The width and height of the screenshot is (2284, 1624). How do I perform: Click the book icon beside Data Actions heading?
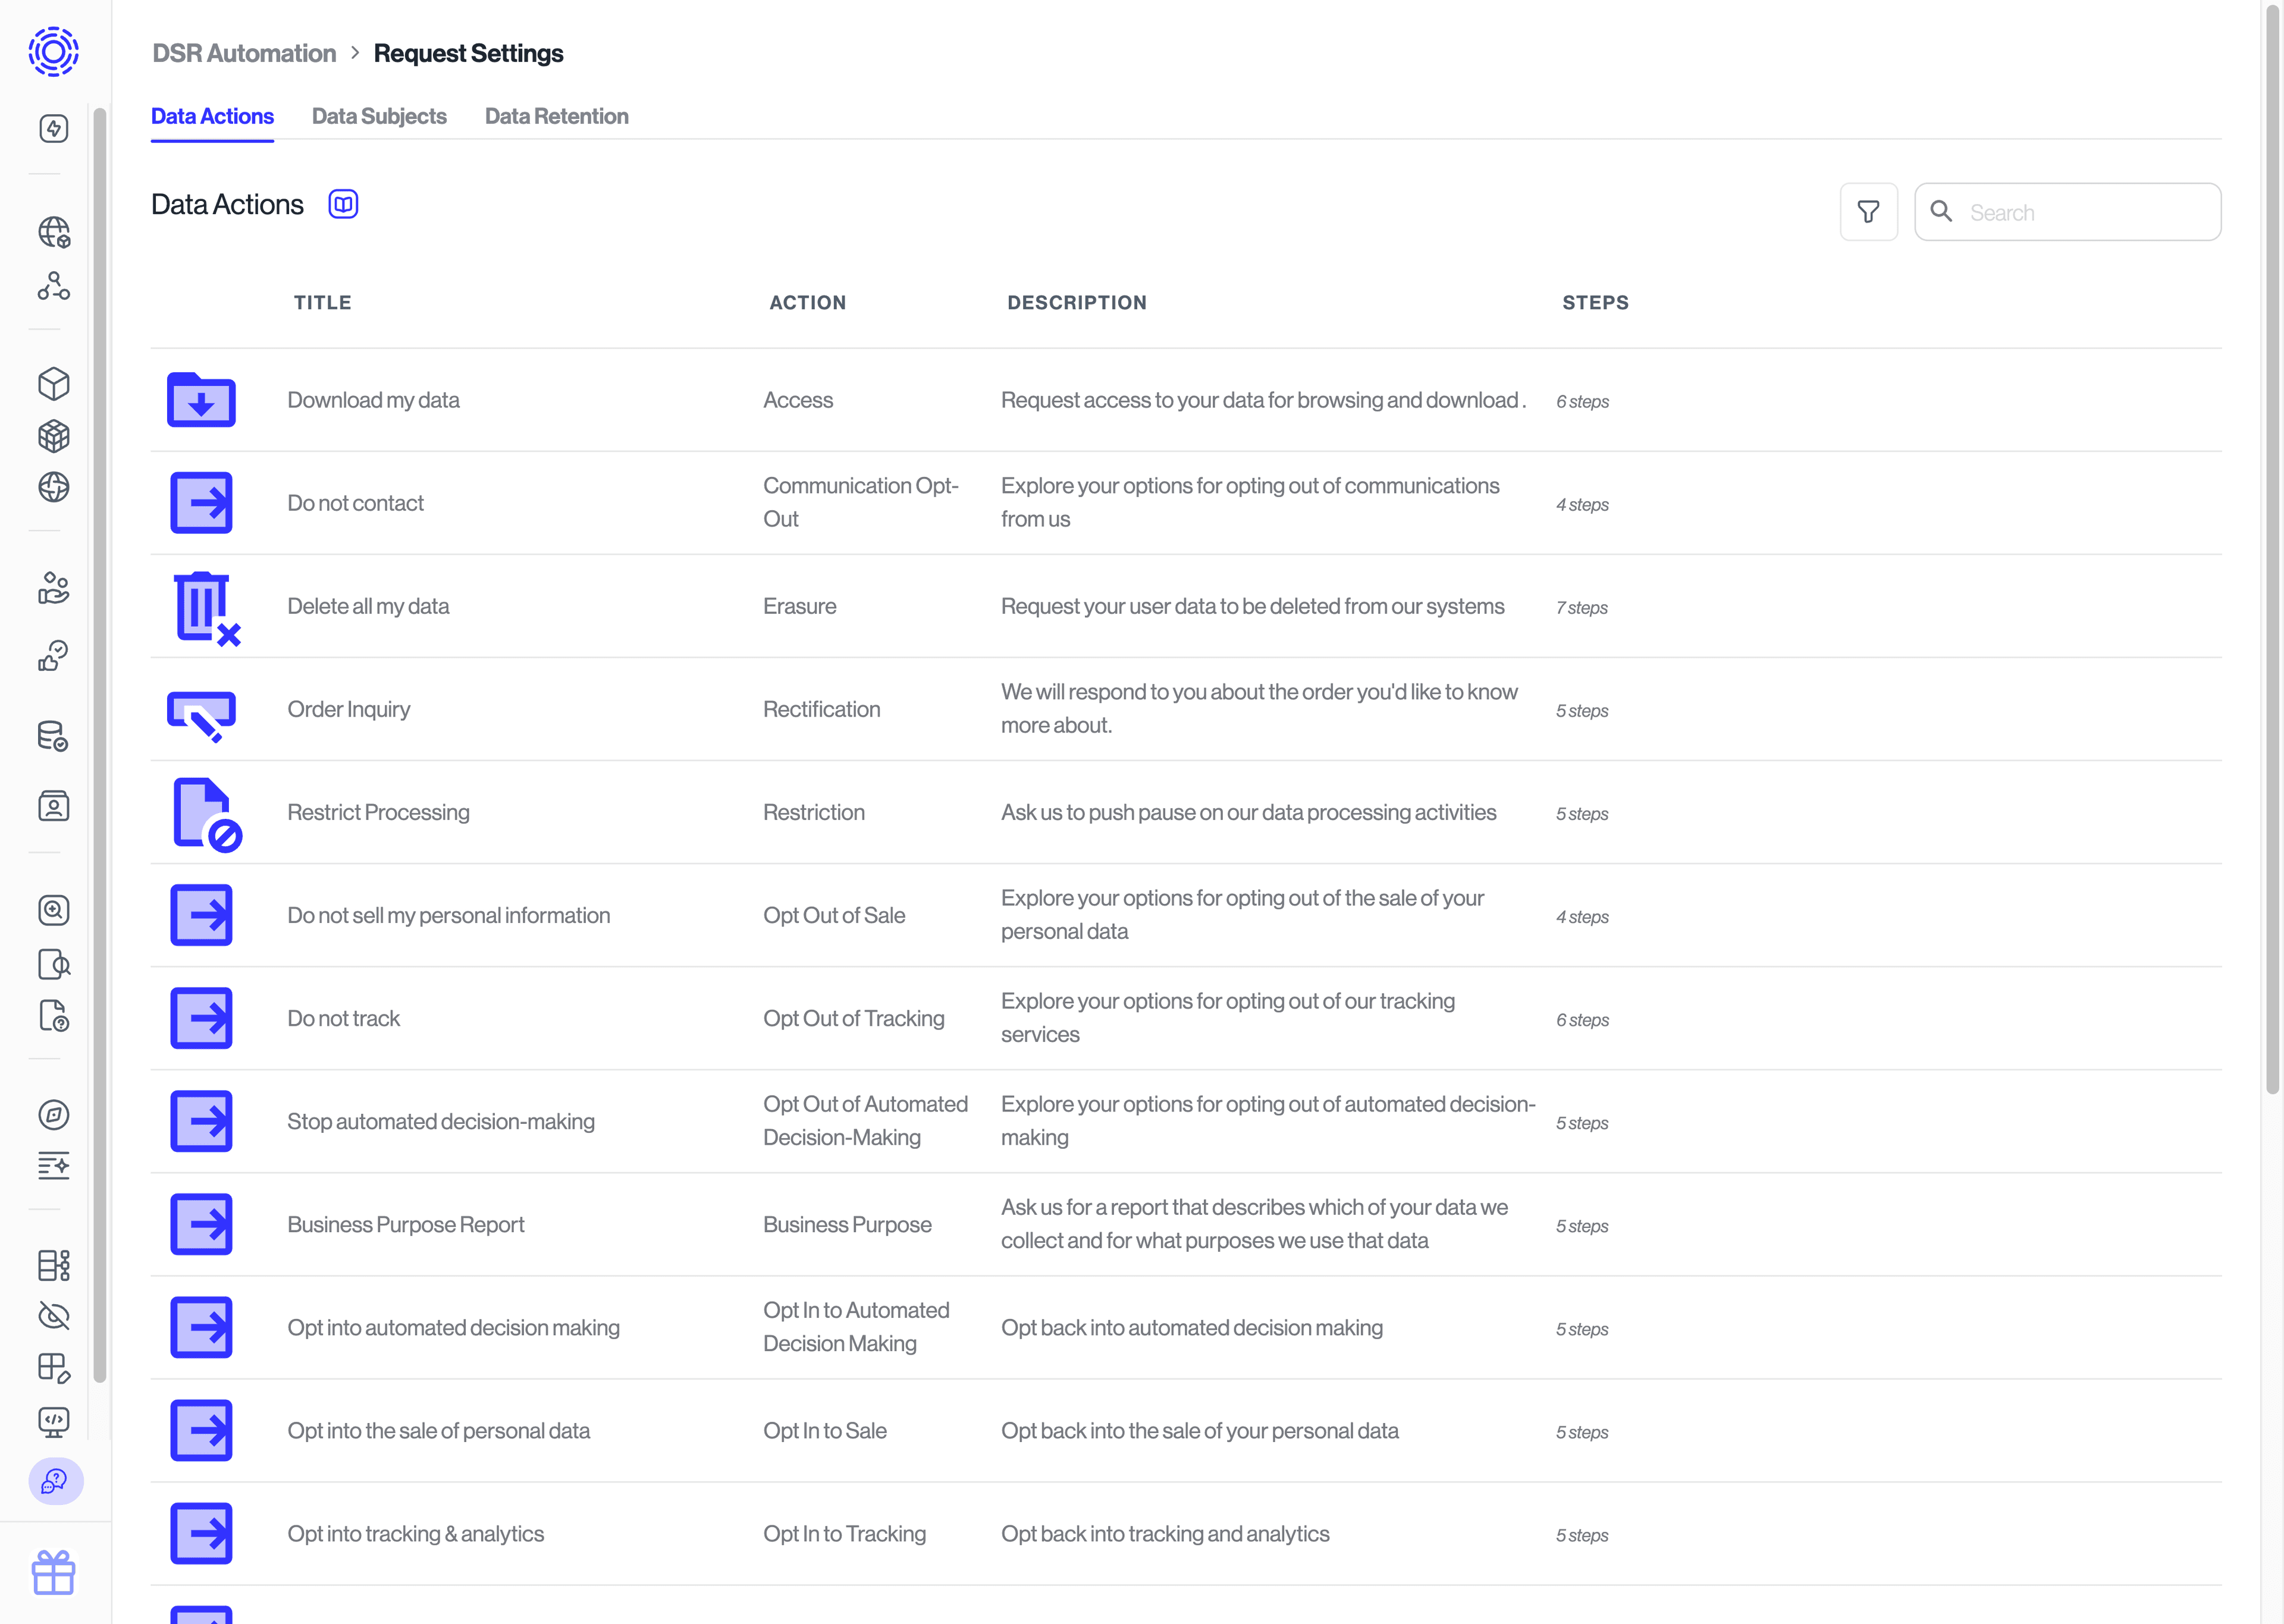click(x=343, y=203)
